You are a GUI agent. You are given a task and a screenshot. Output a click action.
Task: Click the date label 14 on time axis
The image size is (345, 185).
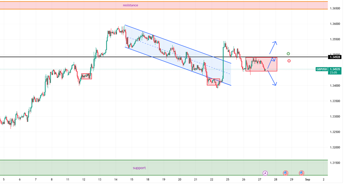coord(116,180)
